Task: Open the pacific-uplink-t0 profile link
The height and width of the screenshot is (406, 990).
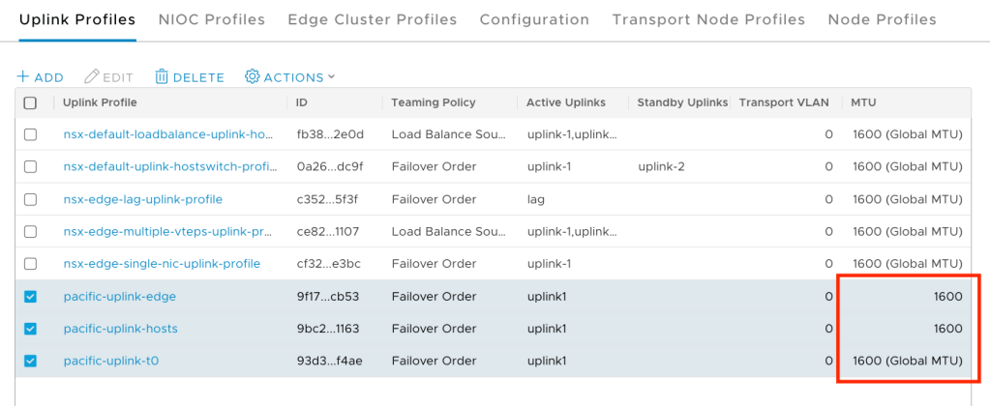Action: pos(110,361)
